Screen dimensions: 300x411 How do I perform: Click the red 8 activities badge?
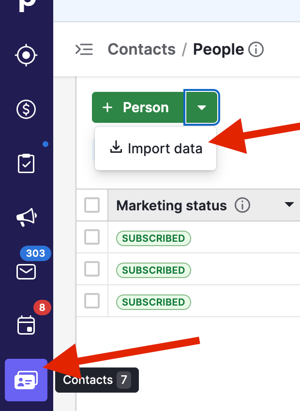point(42,307)
